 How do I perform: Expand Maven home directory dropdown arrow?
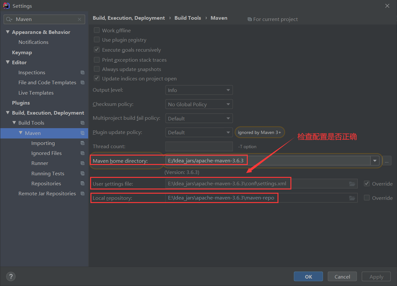[x=375, y=161]
